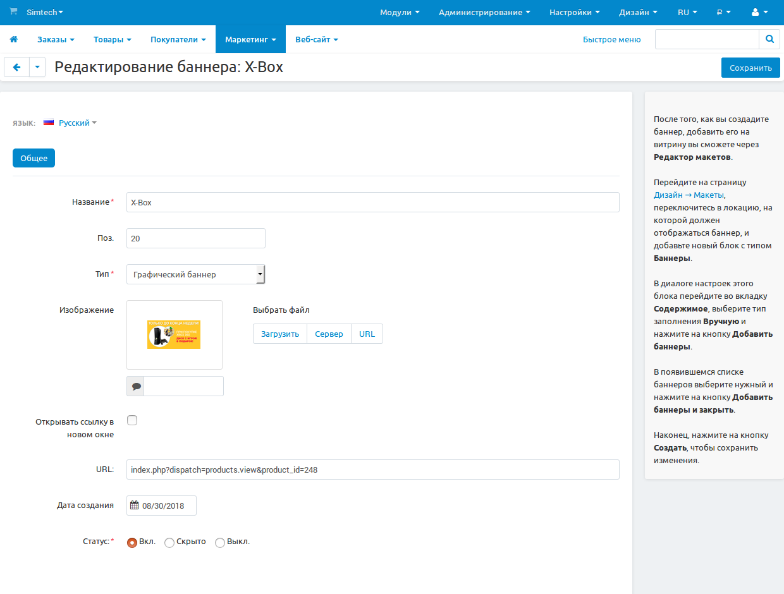Click the home icon in navigation bar
Image resolution: width=784 pixels, height=594 pixels.
(x=13, y=39)
